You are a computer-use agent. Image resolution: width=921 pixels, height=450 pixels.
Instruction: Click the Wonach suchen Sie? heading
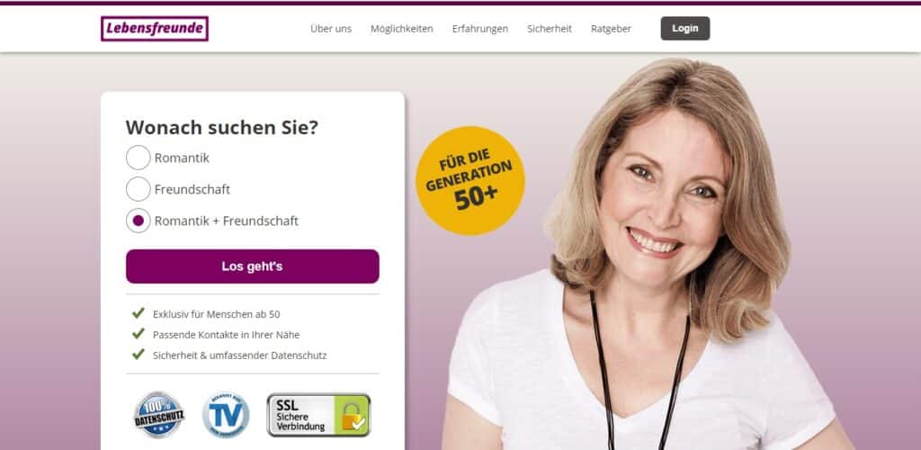pyautogui.click(x=222, y=127)
